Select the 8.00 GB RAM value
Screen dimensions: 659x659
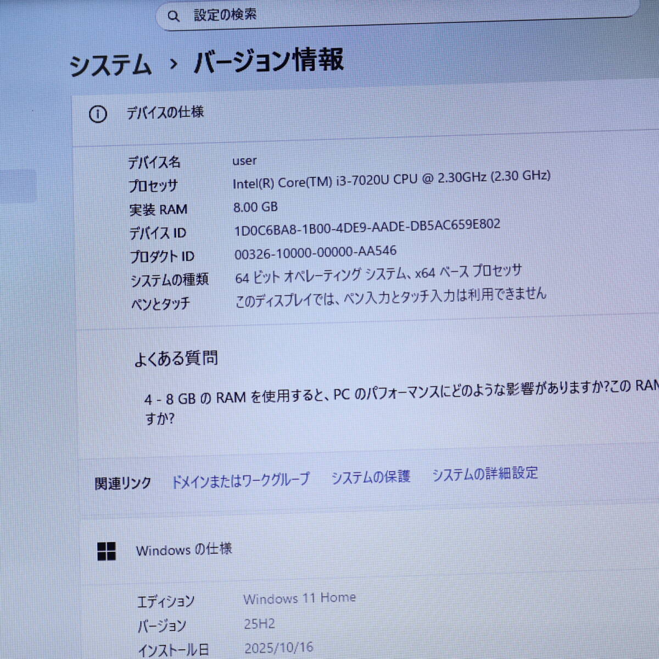point(255,207)
